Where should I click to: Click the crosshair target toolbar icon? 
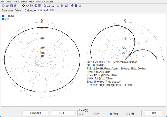coord(58,6)
